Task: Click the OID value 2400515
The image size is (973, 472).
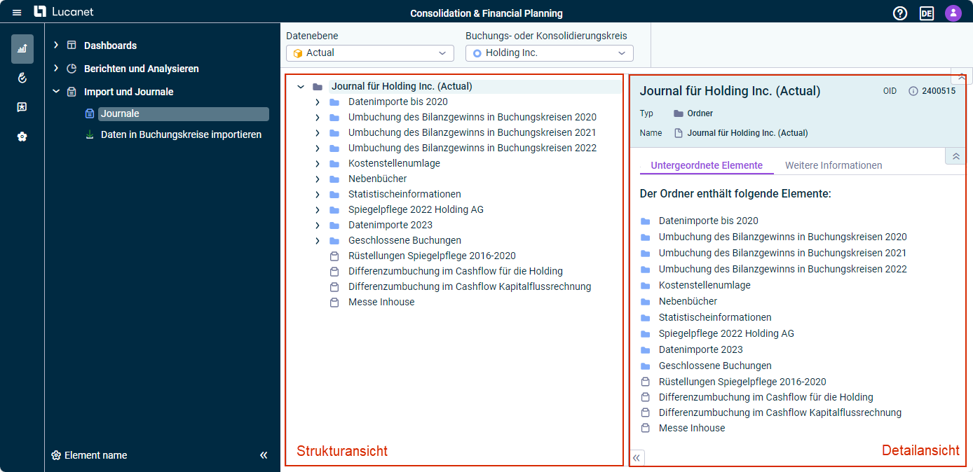Action: 939,91
